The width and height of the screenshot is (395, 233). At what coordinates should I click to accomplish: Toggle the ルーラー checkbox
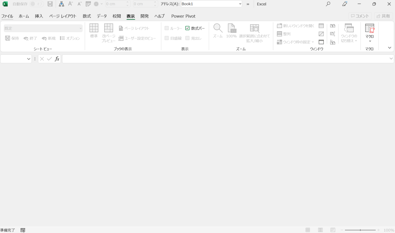click(x=167, y=28)
